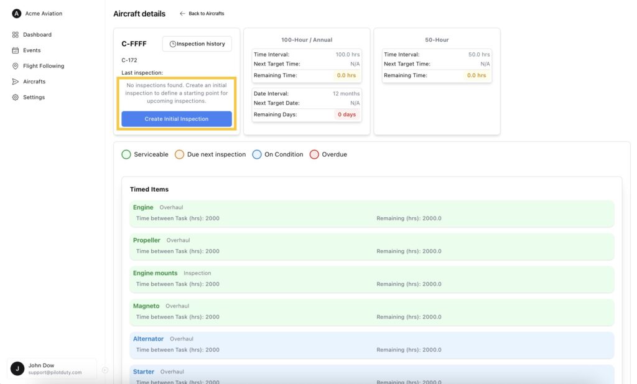Expand the Alternator overhaul timed item
This screenshot has width=637, height=384.
pos(371,345)
